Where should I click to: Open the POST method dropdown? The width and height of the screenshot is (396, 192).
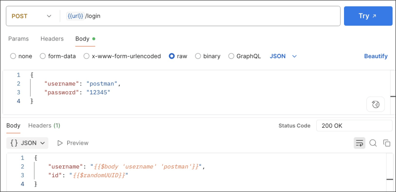click(x=32, y=16)
